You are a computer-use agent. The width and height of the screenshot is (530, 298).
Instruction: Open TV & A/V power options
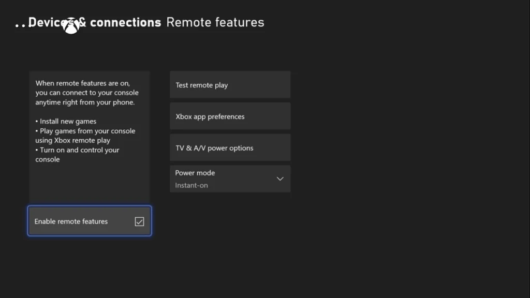pyautogui.click(x=230, y=147)
